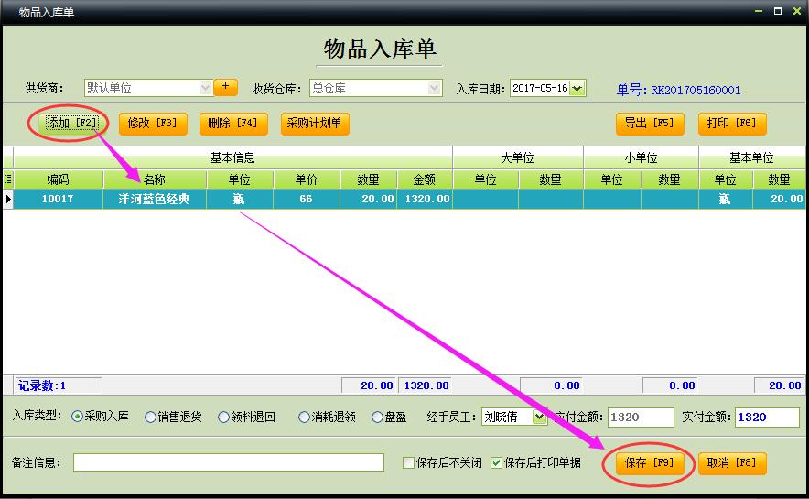The height and width of the screenshot is (499, 809).
Task: Cancel with the 取消 [F8] button
Action: point(732,463)
